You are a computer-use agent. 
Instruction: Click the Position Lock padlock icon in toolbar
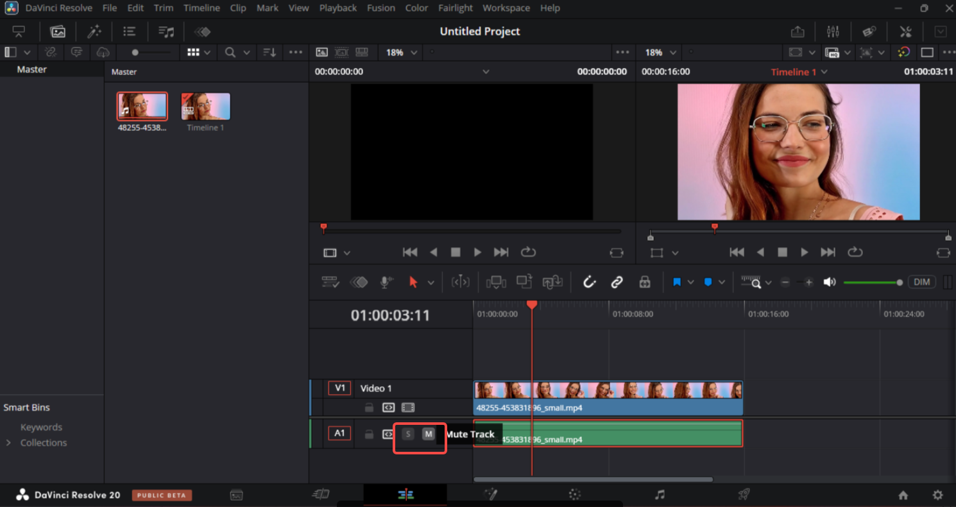tap(645, 282)
